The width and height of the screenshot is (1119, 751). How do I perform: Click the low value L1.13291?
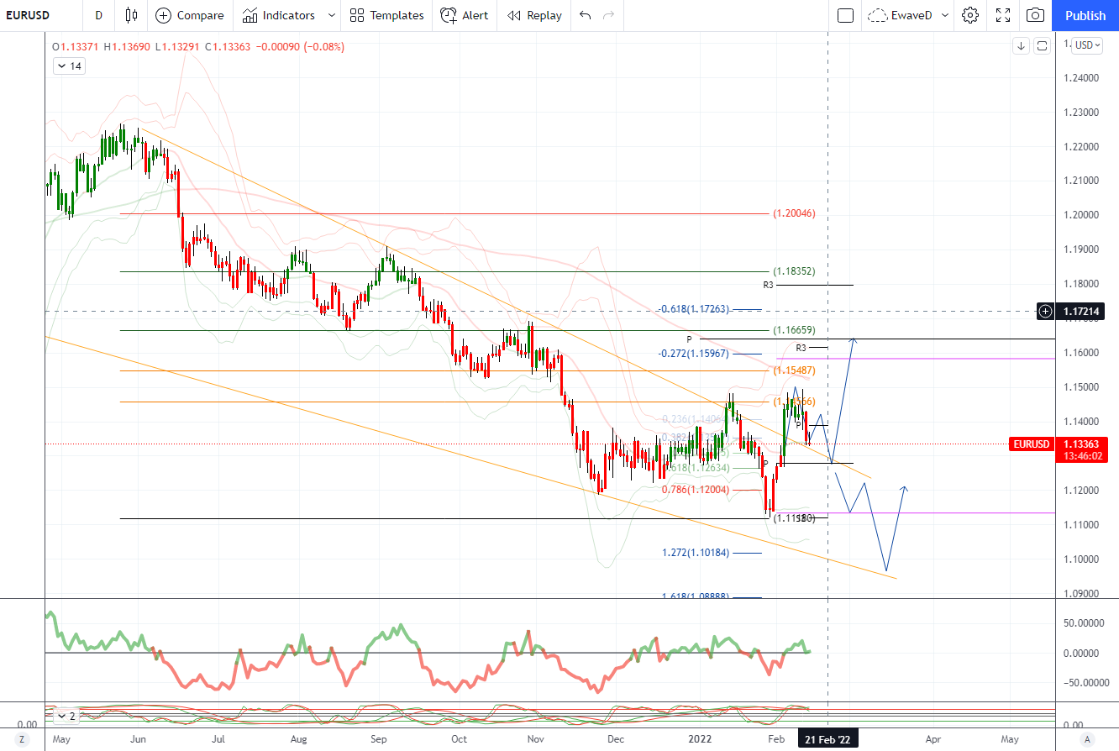177,47
